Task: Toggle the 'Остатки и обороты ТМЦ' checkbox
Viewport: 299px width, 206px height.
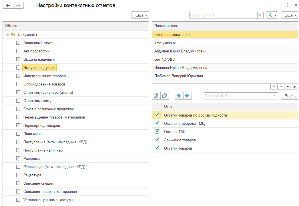Action: [x=157, y=123]
